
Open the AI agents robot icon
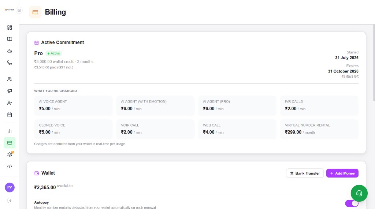10,51
